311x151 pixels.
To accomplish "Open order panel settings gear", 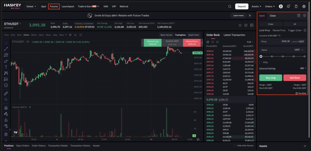I will 304,15.
